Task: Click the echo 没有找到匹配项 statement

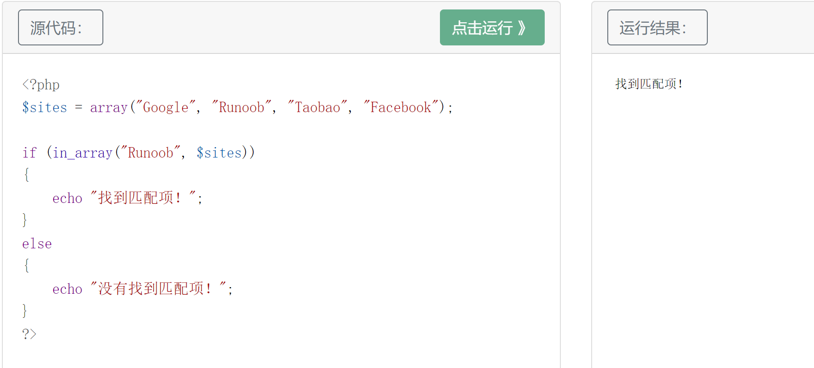Action: [143, 289]
